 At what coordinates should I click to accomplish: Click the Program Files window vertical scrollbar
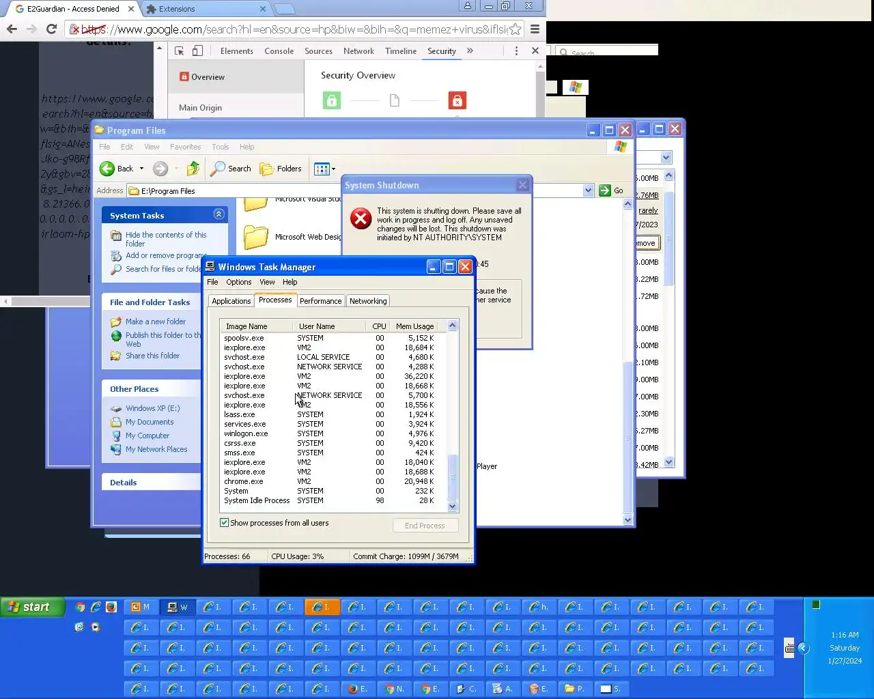628,437
